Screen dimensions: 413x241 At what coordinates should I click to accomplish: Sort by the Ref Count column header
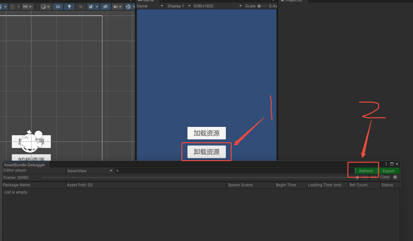(364, 185)
